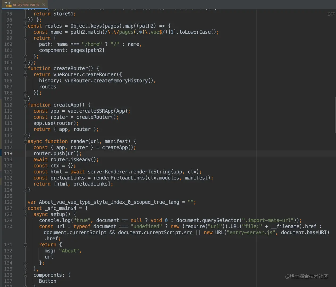Click fold end marker at line 135
The image size is (336, 287).
pos(26,269)
